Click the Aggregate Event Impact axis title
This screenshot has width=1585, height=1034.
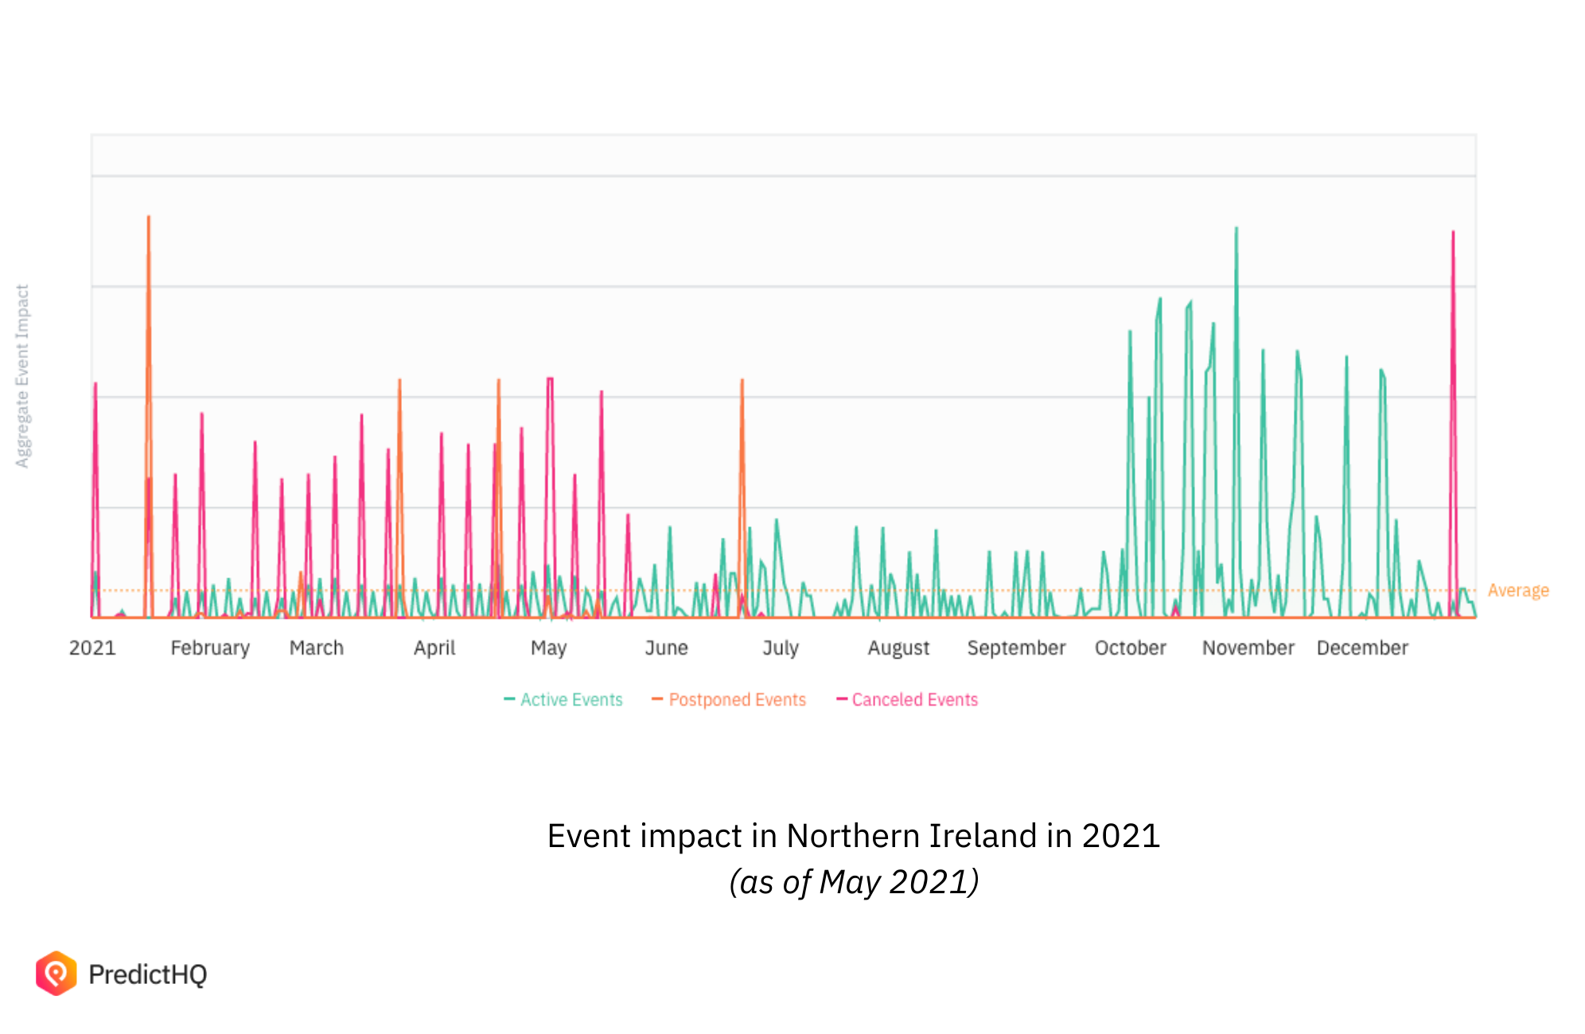pyautogui.click(x=22, y=376)
